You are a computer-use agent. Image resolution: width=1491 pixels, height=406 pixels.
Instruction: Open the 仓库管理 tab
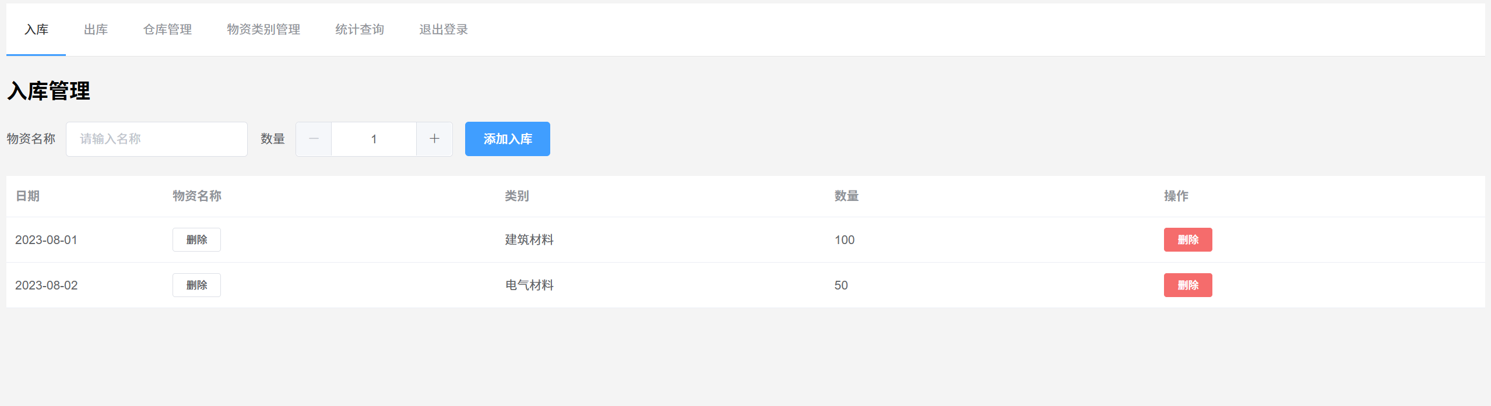(167, 30)
